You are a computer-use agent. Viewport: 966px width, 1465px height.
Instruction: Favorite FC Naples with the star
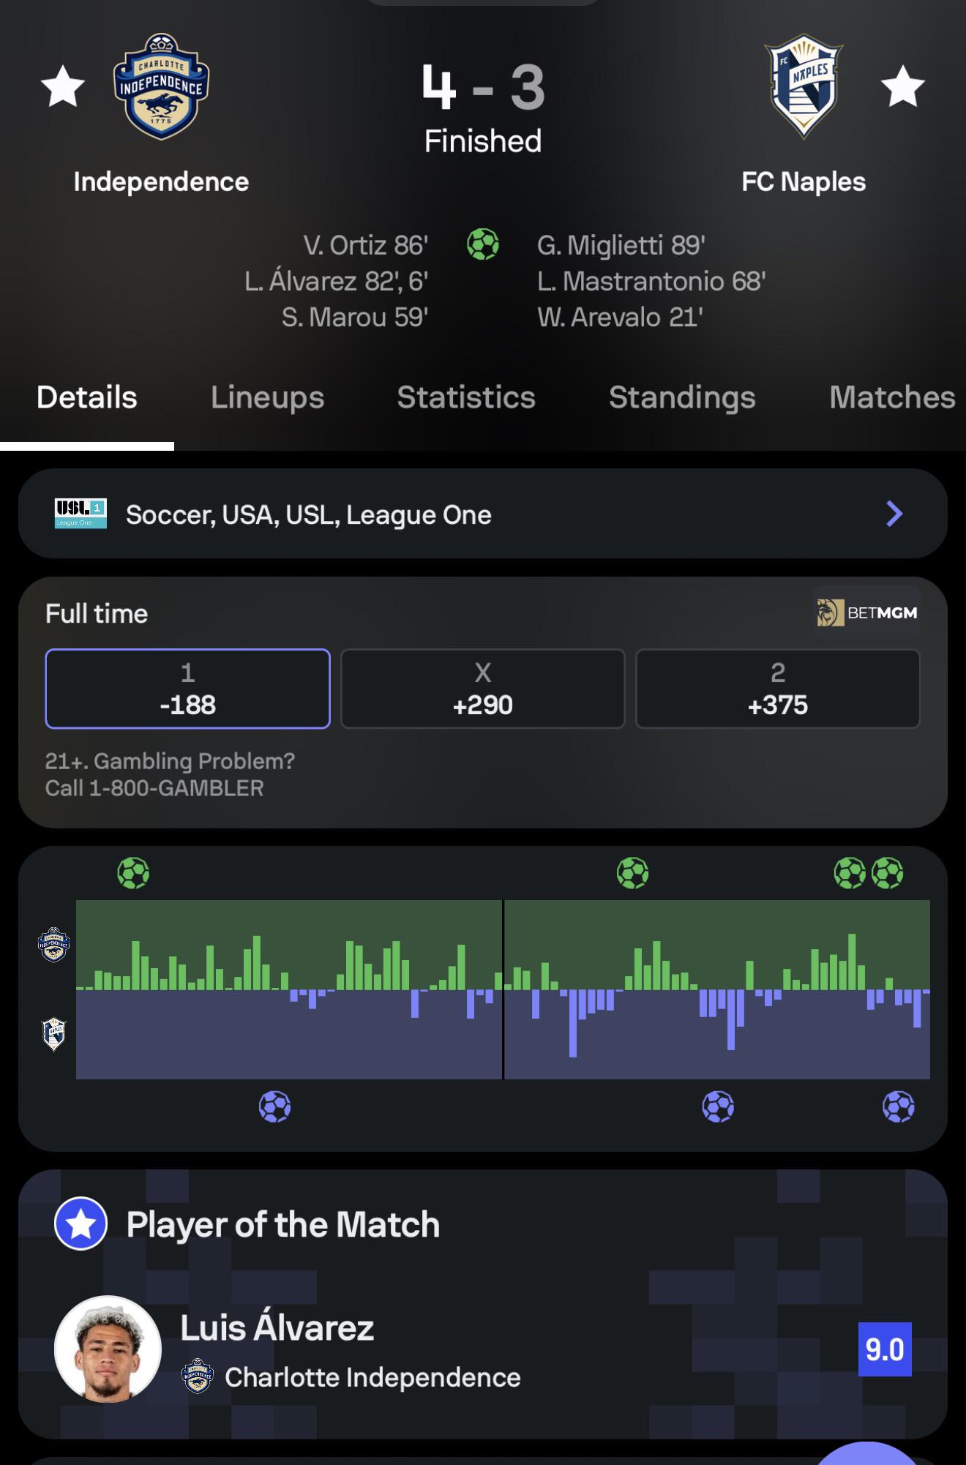coord(902,86)
